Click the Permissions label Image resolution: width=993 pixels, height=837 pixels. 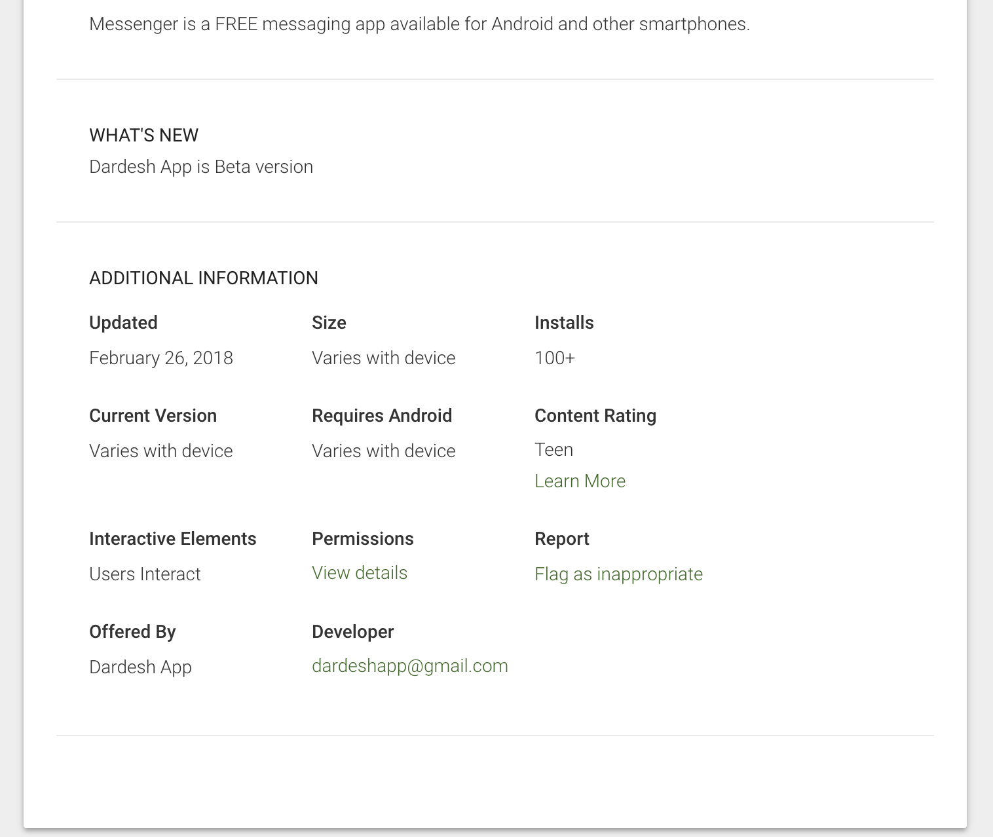point(362,539)
